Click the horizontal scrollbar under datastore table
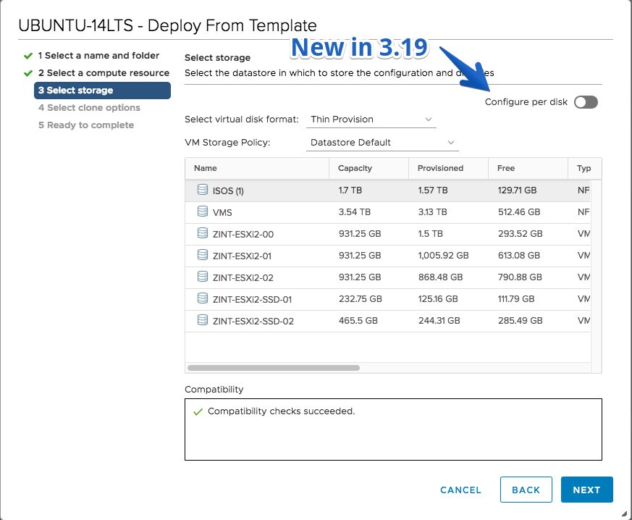Screen dimensions: 632x520 (274, 368)
